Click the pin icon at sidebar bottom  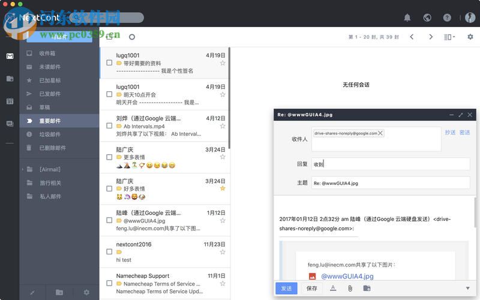point(32,292)
